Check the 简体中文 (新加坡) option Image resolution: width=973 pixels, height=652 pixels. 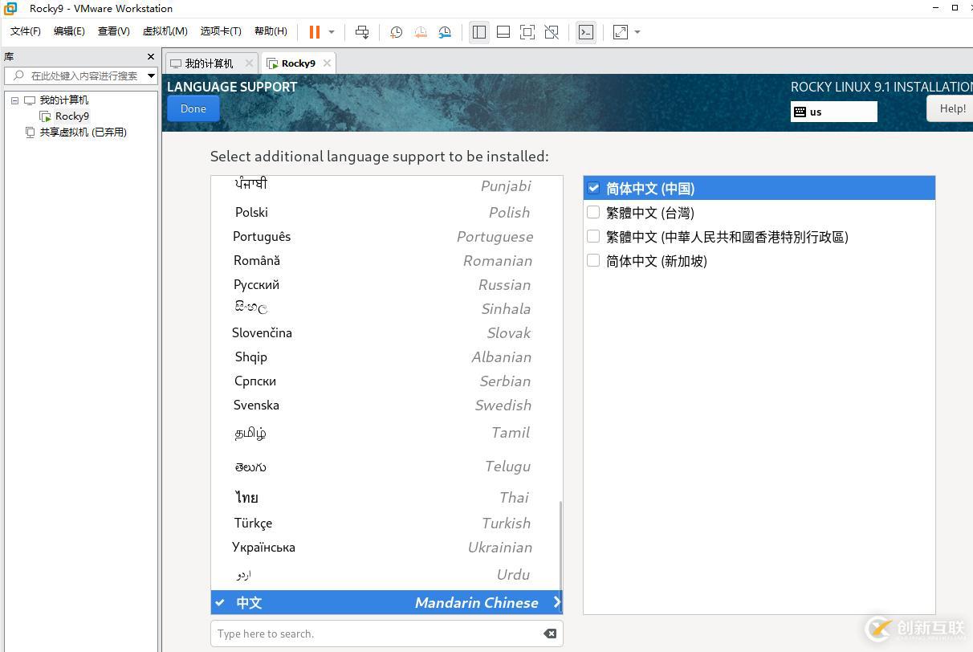(593, 261)
